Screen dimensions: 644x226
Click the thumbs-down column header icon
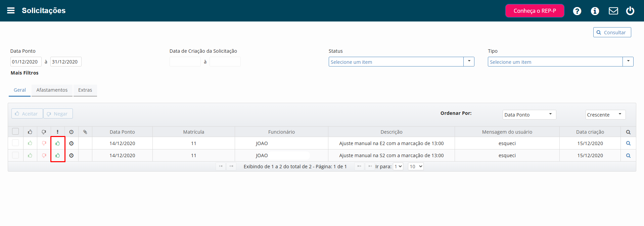point(44,132)
